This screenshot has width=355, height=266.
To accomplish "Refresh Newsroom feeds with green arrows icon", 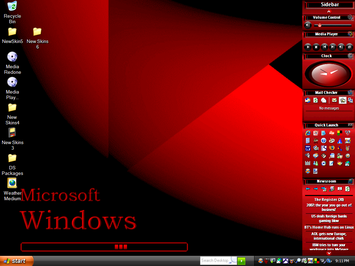I will [x=347, y=189].
